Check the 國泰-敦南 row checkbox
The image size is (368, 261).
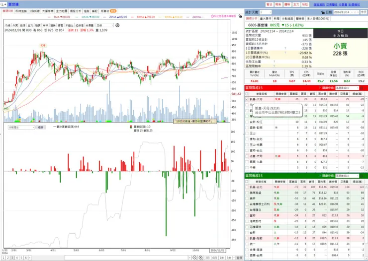point(247,128)
